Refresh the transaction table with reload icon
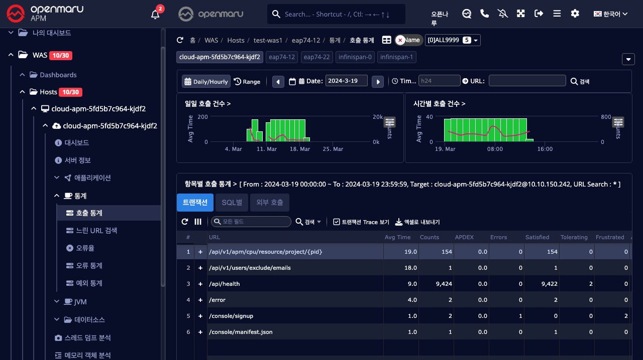The height and width of the screenshot is (360, 643). (x=185, y=222)
